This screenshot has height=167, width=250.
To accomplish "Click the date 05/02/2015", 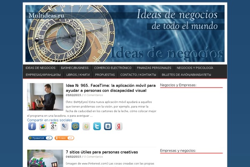I will coord(73,95).
